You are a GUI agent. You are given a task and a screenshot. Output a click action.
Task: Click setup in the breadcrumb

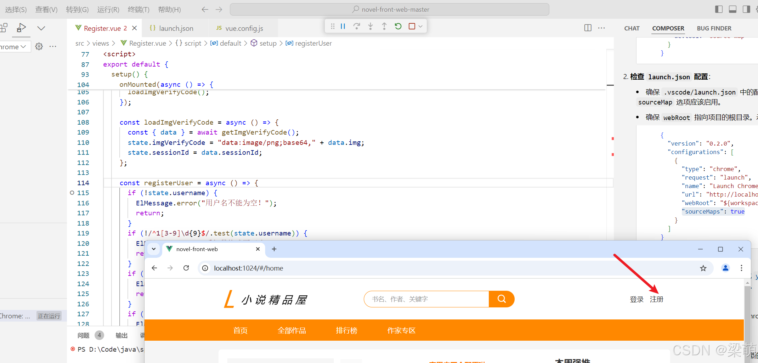coord(268,43)
